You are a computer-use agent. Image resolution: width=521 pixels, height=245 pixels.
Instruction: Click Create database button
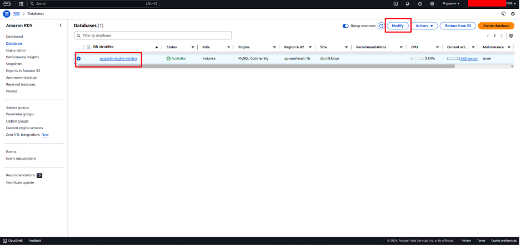click(x=496, y=26)
